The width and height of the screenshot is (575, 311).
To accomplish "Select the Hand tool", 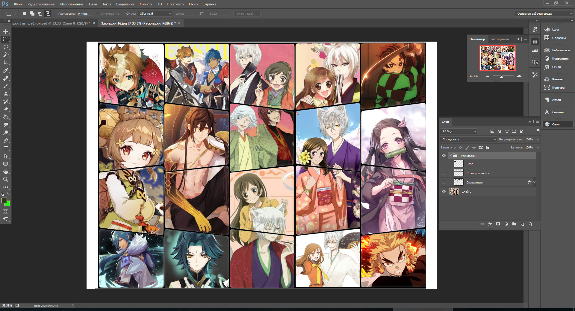I will click(6, 172).
